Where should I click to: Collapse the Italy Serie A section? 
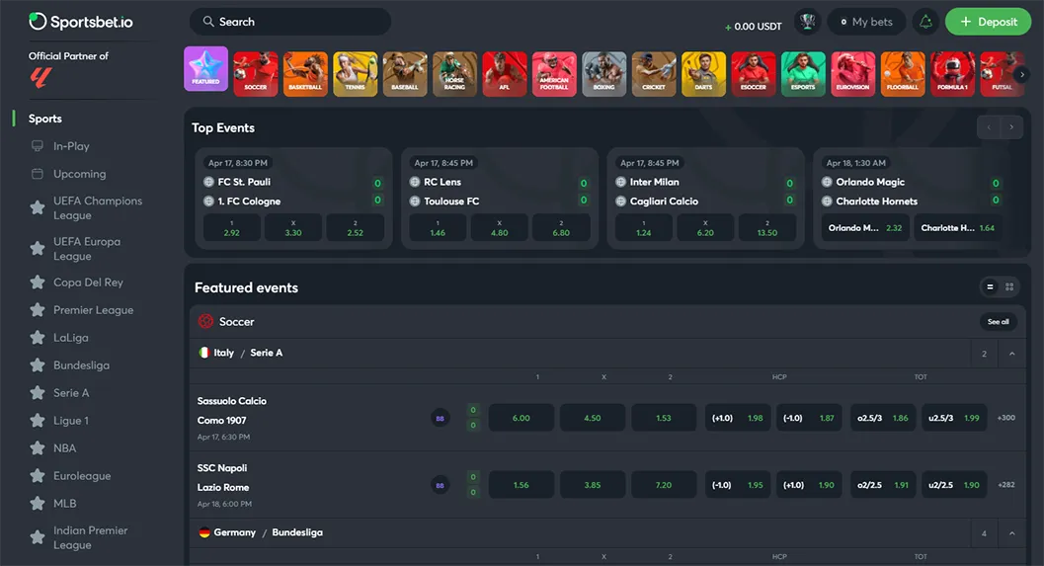coord(1012,354)
